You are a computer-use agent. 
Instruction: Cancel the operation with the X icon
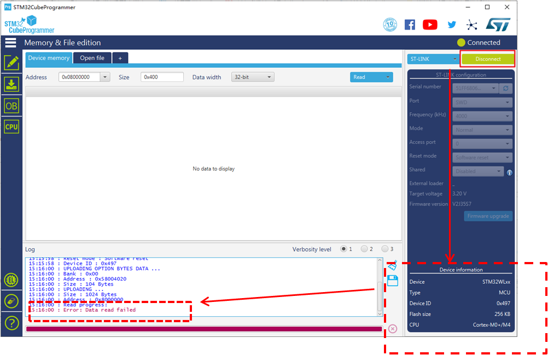(x=393, y=329)
